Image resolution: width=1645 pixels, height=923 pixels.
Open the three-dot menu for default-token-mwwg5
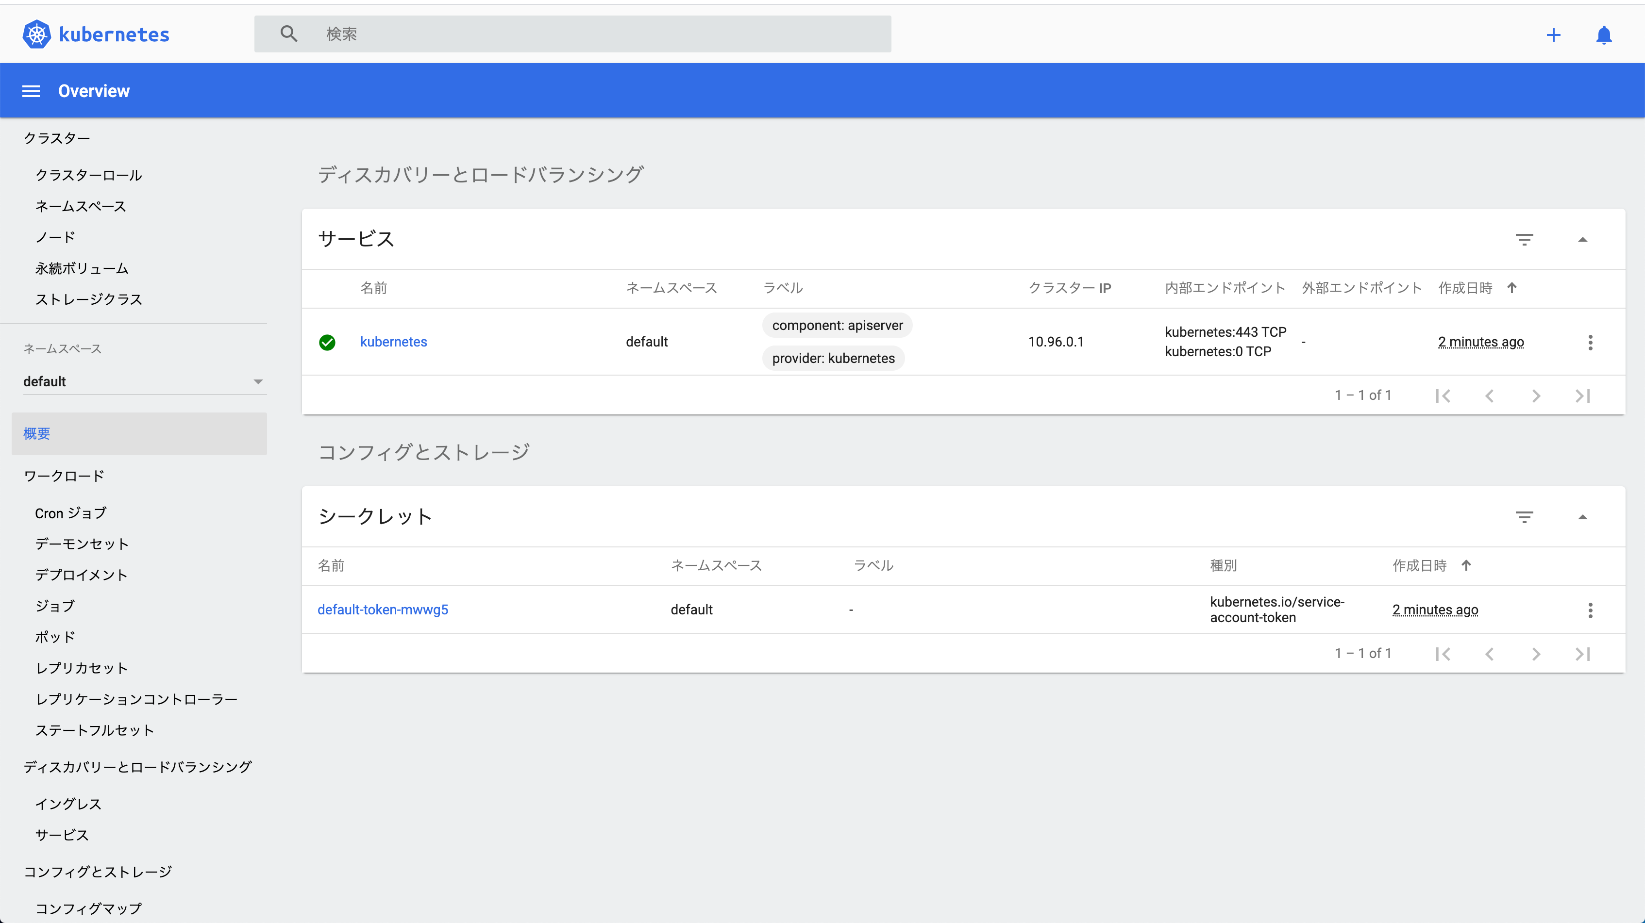(1590, 610)
